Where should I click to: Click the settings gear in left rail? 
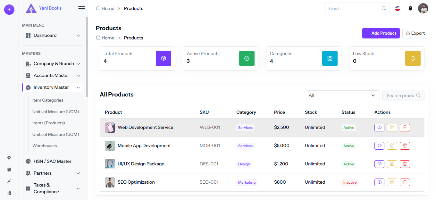[9, 158]
